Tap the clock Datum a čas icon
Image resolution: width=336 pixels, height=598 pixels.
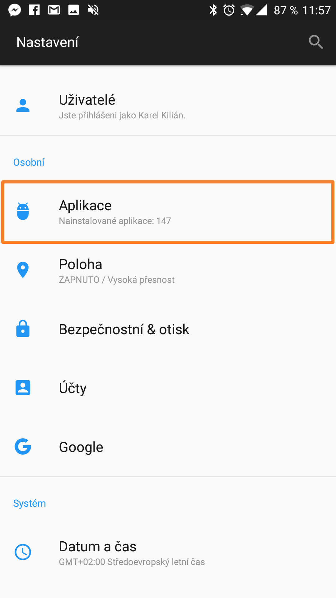23,552
